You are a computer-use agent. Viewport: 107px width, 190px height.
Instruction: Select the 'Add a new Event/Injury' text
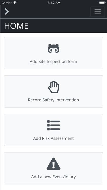[53, 177]
